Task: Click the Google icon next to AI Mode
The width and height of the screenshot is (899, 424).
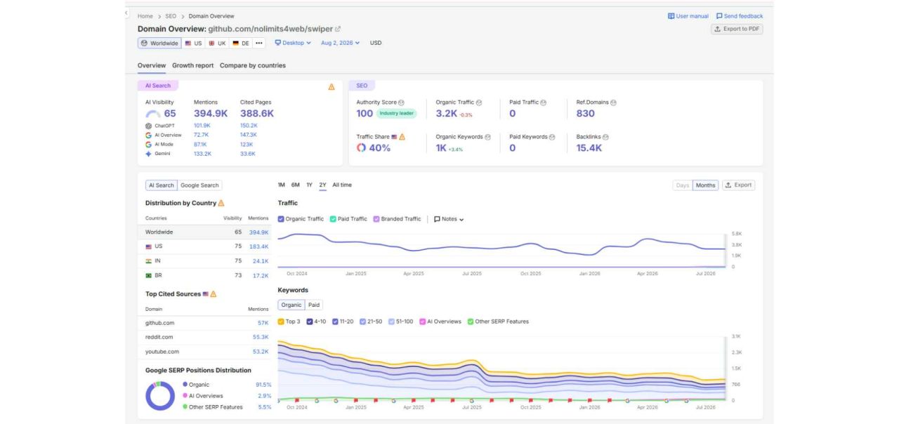Action: [x=149, y=144]
